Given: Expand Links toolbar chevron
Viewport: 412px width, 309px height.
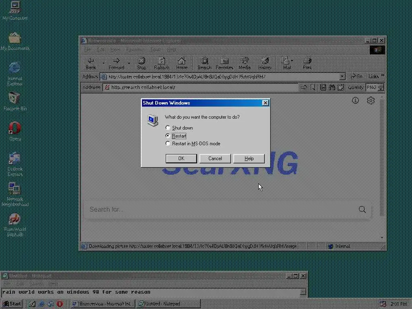Looking at the screenshot, I should point(383,75).
